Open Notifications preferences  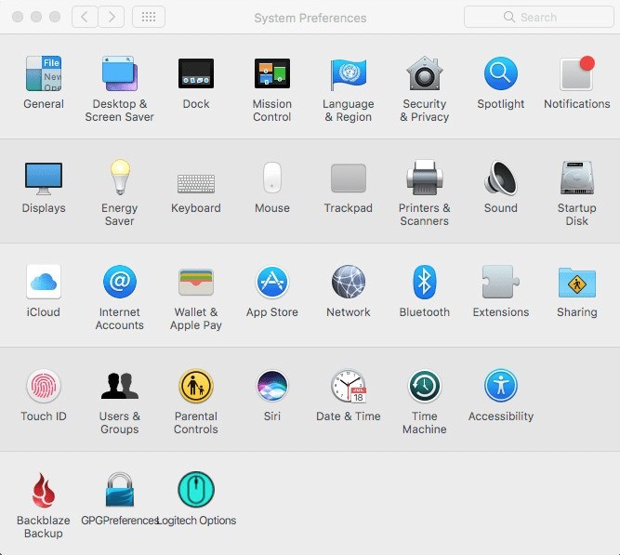click(x=576, y=74)
